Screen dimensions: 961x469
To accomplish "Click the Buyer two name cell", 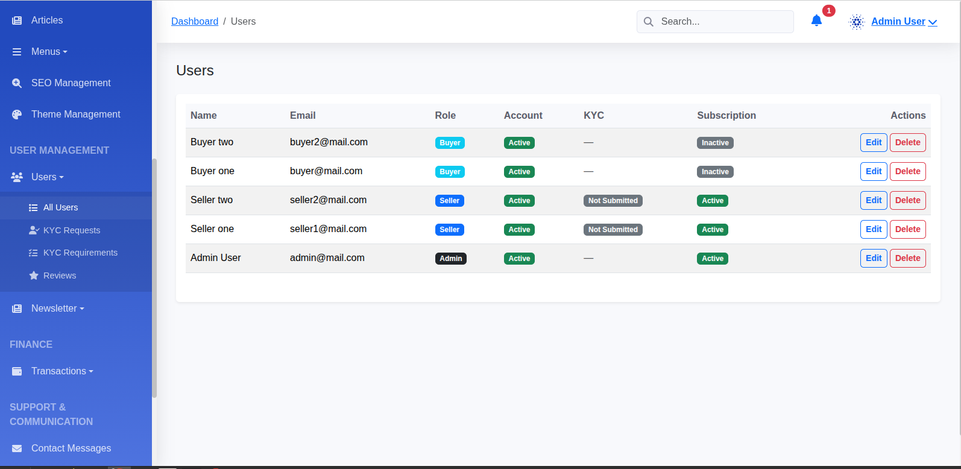I will click(x=212, y=142).
